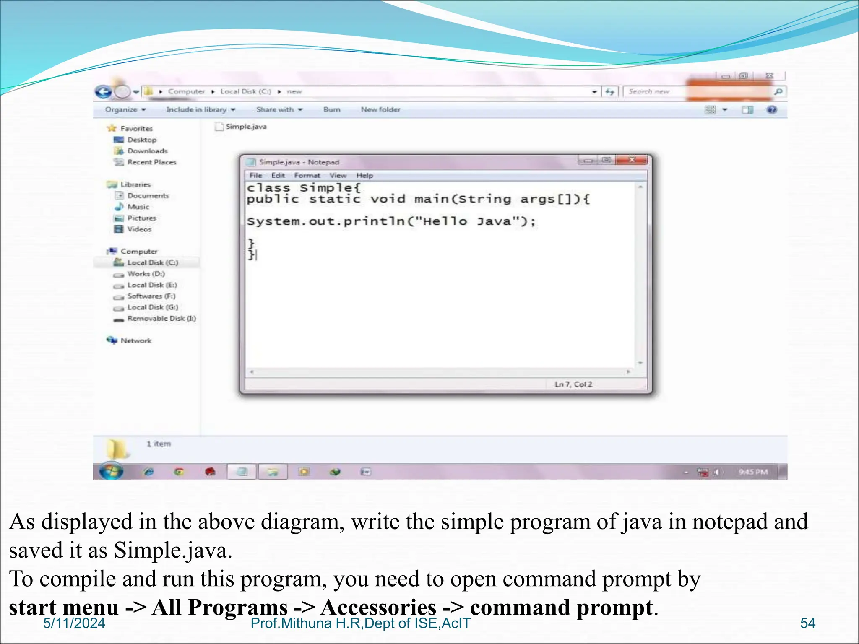The width and height of the screenshot is (859, 644).
Task: Click the Local Disk (C:) breadcrumb
Action: click(246, 91)
